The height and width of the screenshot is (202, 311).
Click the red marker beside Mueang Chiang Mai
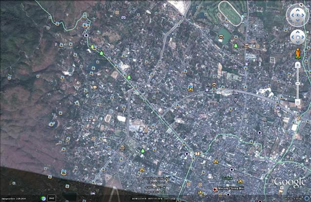[215, 190]
